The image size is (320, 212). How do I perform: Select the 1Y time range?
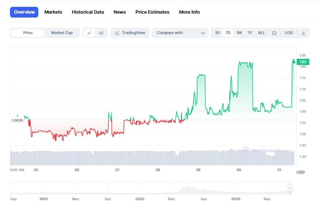(250, 33)
